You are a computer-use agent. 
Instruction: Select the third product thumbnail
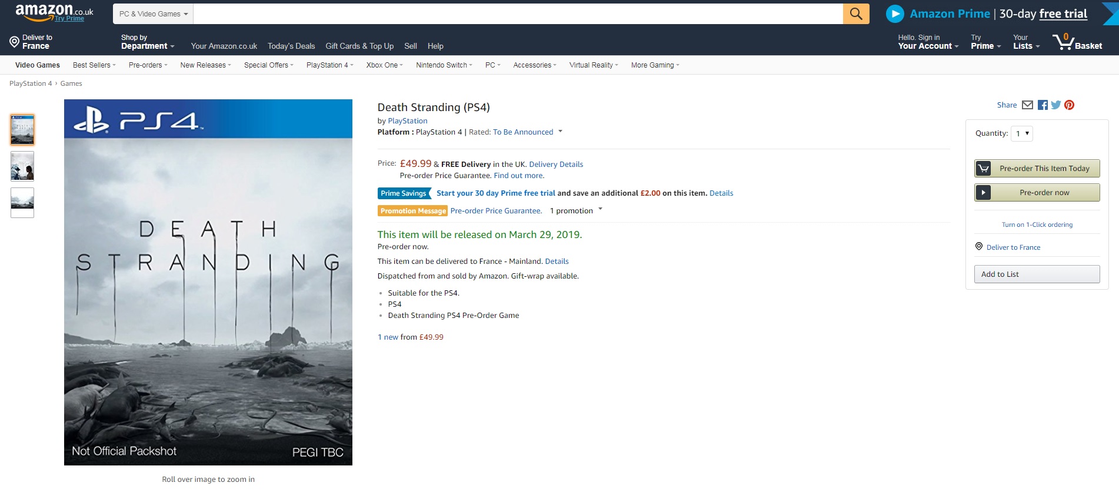[x=22, y=203]
